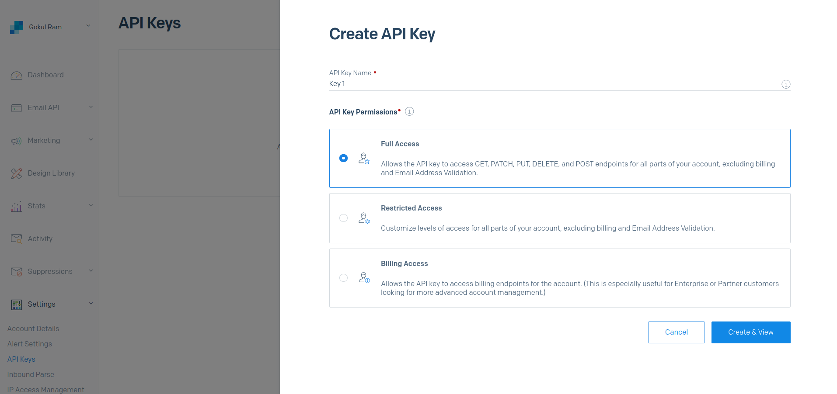Expand the Marketing menu chevron
This screenshot has width=837, height=394.
(91, 140)
